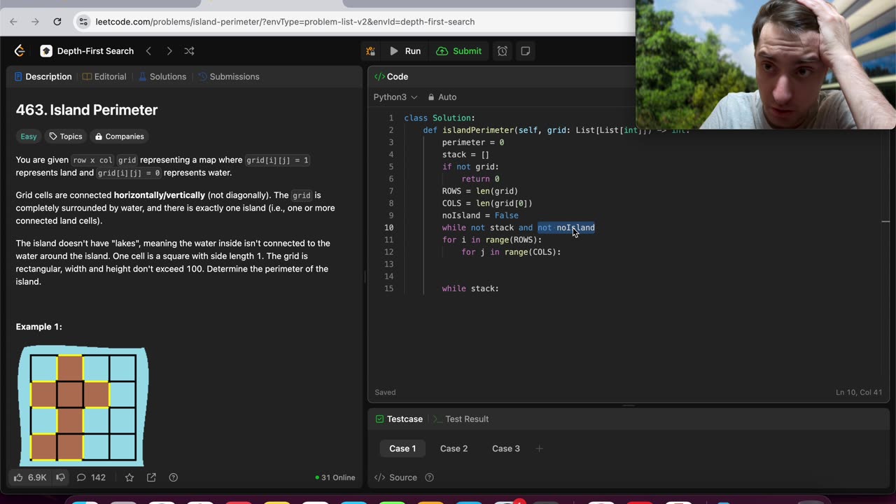Open the Python3 language dropdown

(x=395, y=97)
